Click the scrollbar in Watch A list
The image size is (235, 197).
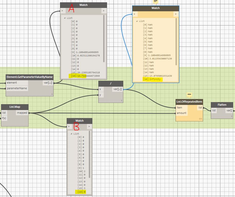point(104,39)
